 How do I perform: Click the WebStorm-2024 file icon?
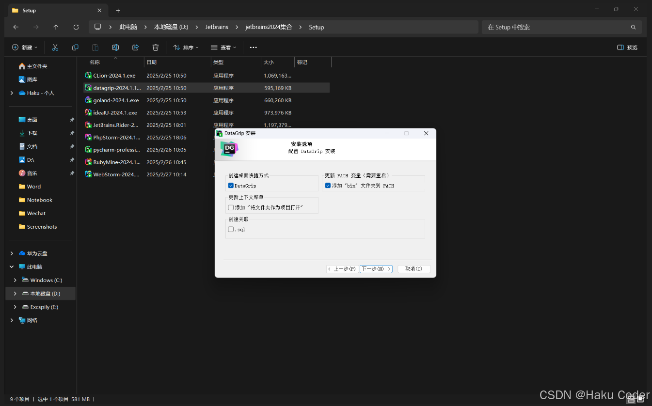[88, 174]
